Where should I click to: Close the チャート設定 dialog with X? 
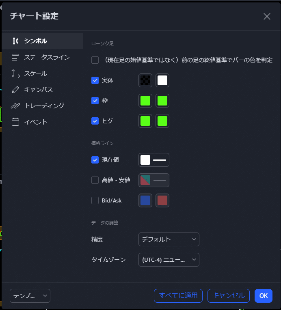coord(267,16)
